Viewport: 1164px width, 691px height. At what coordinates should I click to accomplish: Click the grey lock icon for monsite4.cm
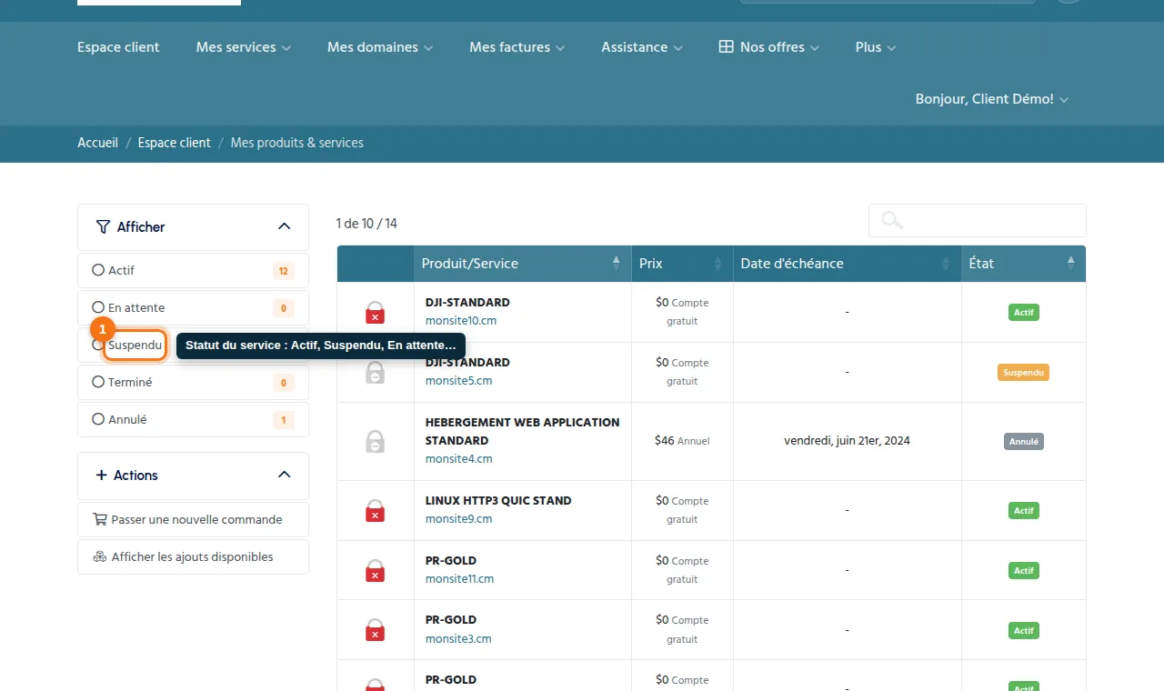[375, 442]
